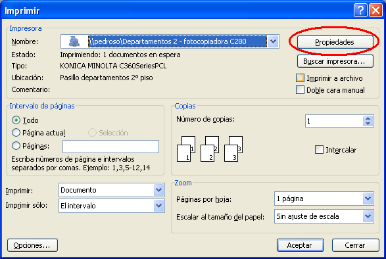386x259 pixels.
Task: Tick the Doble cara manual checkbox
Action: [x=300, y=90]
